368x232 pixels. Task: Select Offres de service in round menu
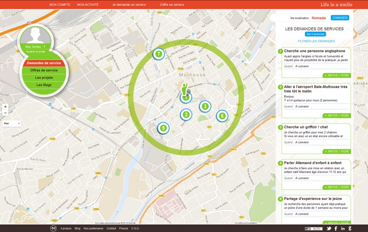click(x=44, y=70)
